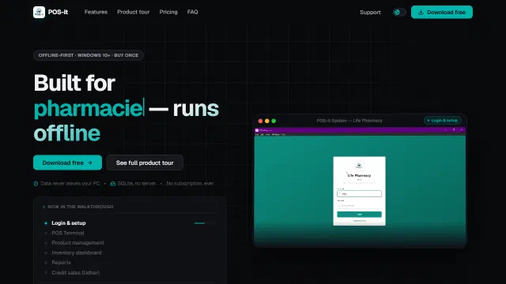Click the pharmacies typed headline word
The width and height of the screenshot is (506, 284).
tap(89, 109)
